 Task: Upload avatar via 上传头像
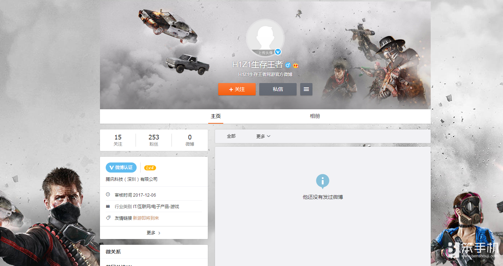(265, 53)
